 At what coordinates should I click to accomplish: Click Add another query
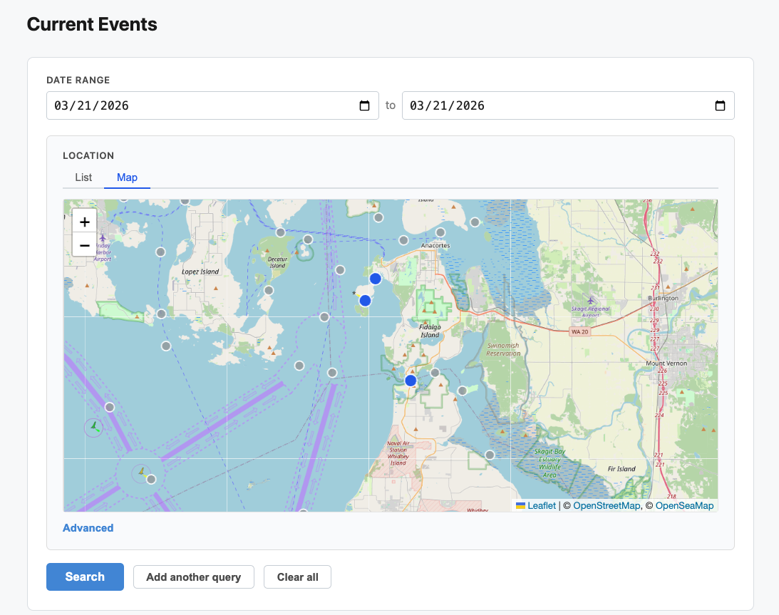coord(193,577)
